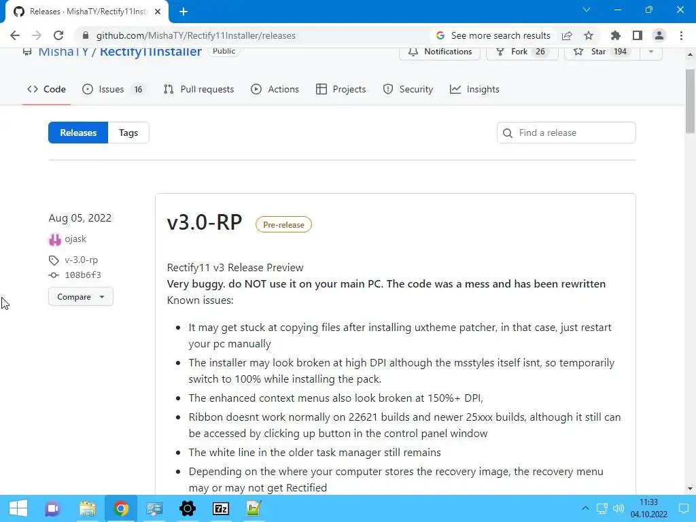Open tab search chevron in title bar
The image size is (696, 522).
(587, 10)
